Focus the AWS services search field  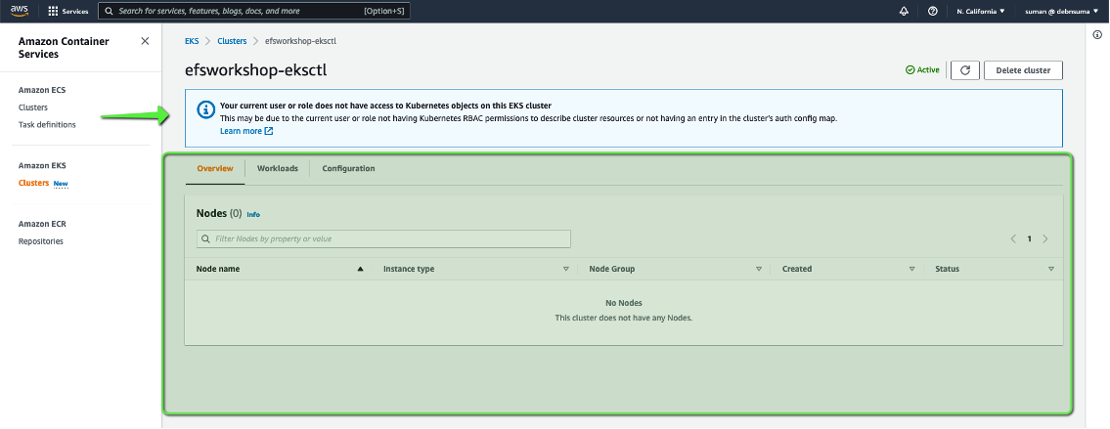tap(253, 12)
